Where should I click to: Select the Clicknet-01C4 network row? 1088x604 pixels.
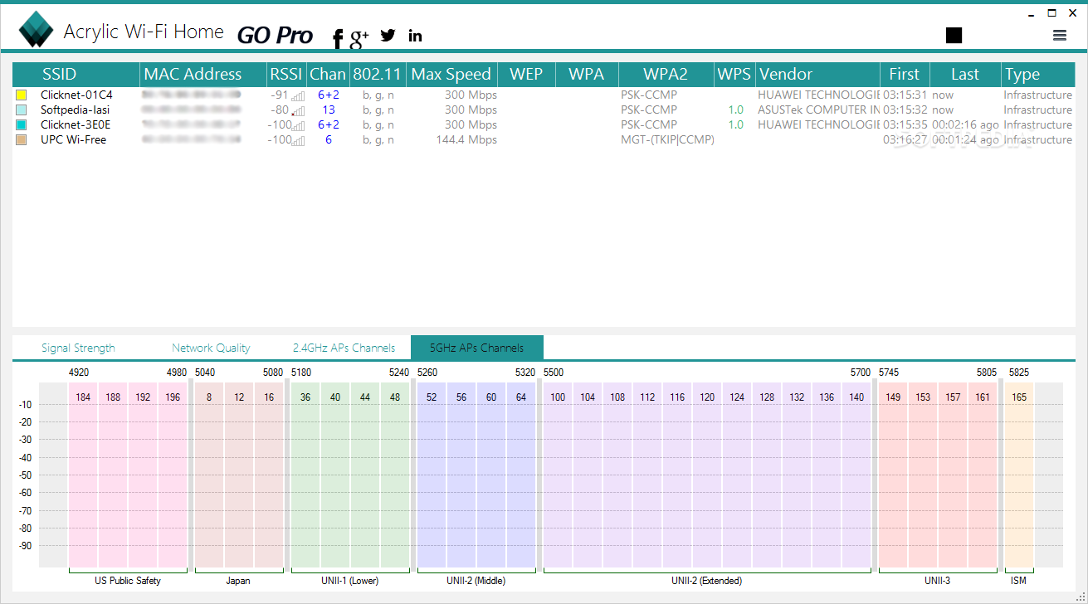pyautogui.click(x=544, y=95)
